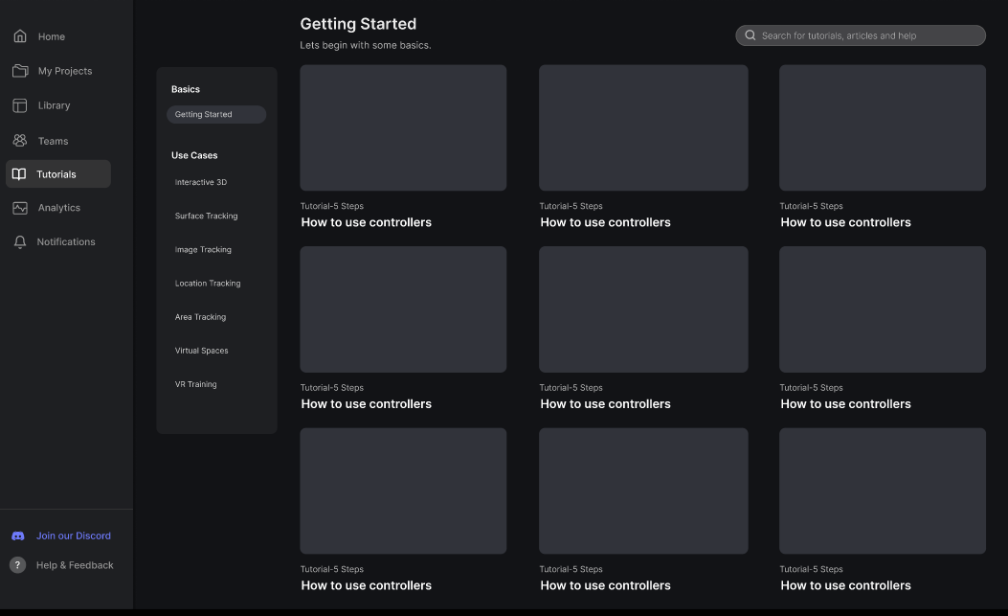Open the first tutorial thumbnail in top row
Viewport: 1008px width, 616px height.
[x=403, y=127]
